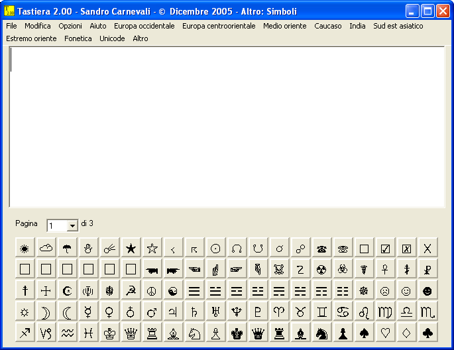
Task: Insert the ballot box with X symbol
Action: [406, 248]
